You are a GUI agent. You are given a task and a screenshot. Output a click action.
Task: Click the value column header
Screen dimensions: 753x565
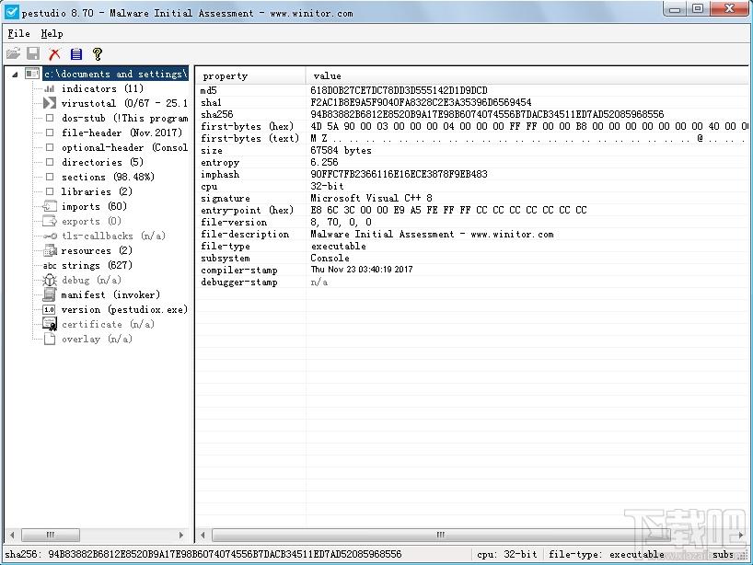(527, 75)
